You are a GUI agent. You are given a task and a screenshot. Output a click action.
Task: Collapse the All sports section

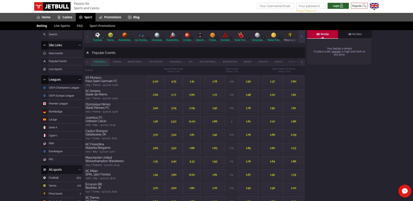click(79, 170)
